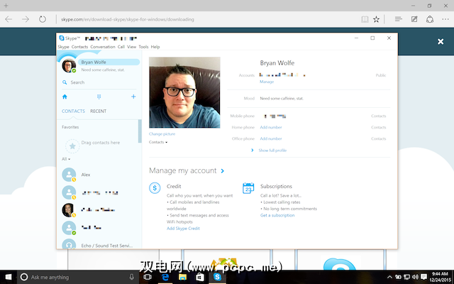Click the Change picture link
Viewport: 454px width, 284px height.
click(162, 134)
